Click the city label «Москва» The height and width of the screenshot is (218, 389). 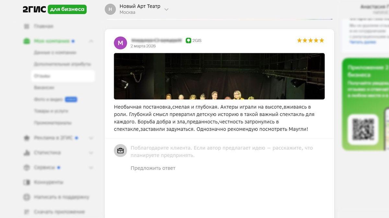coord(127,13)
